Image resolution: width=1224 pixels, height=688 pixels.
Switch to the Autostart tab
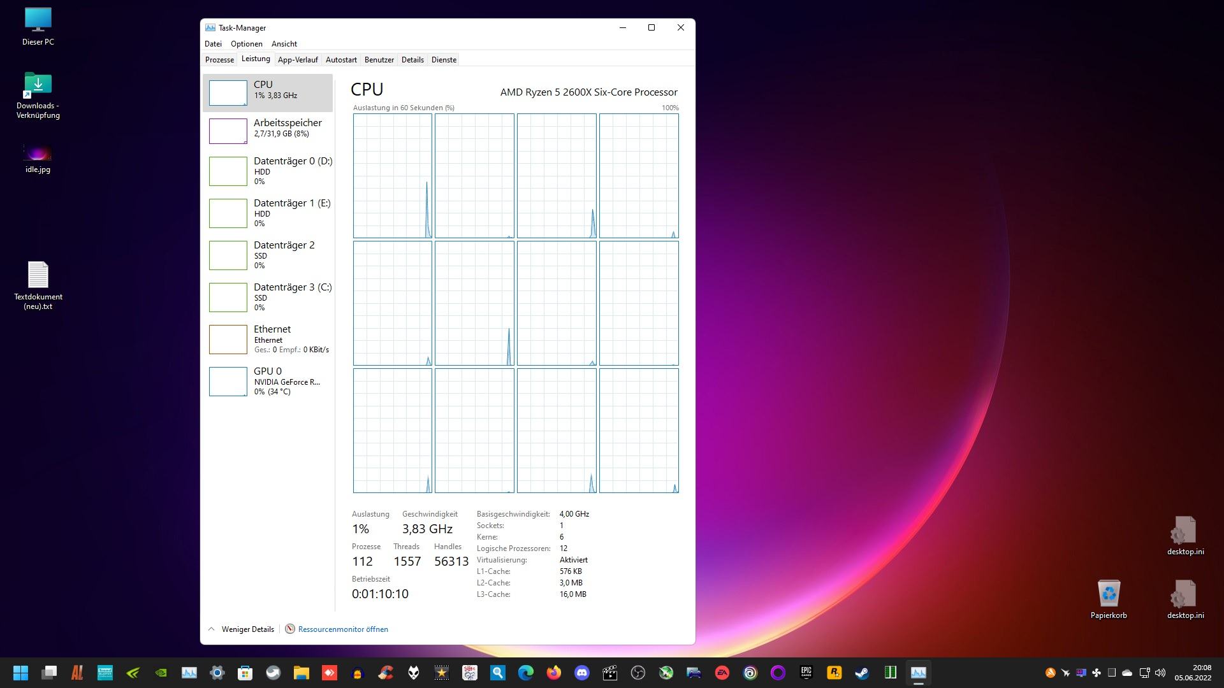[x=341, y=60]
